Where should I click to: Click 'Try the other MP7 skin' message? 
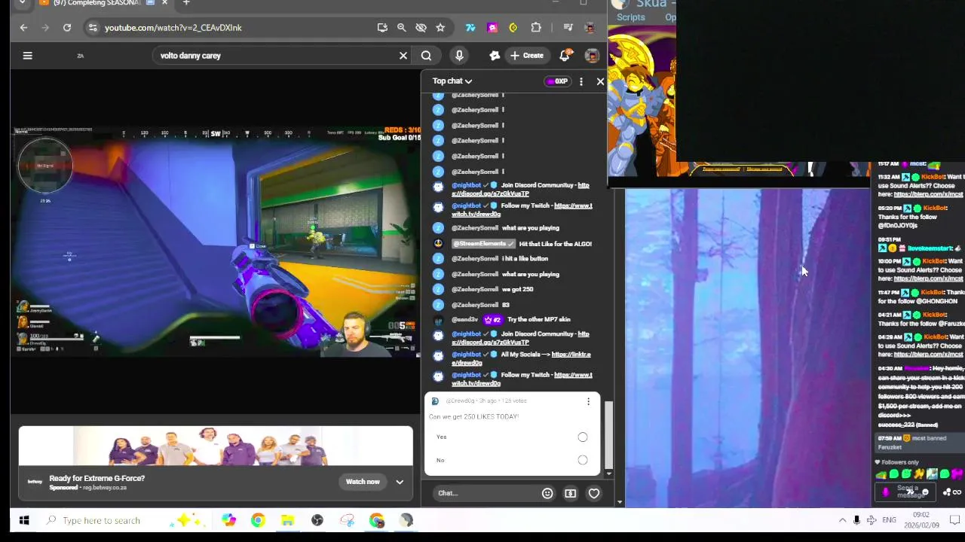tap(538, 319)
